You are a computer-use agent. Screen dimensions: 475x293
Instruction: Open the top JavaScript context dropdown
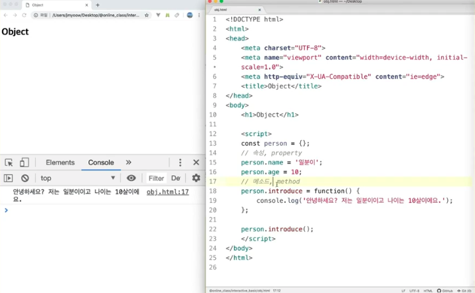[x=78, y=178]
